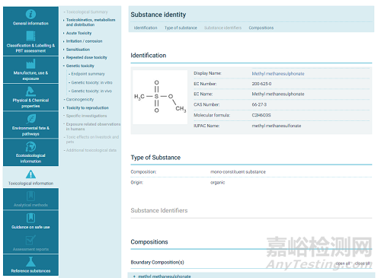Viewport: 381px width, 278px height.
Task: Collapse the Genetic toxicity tree node
Action: point(64,66)
